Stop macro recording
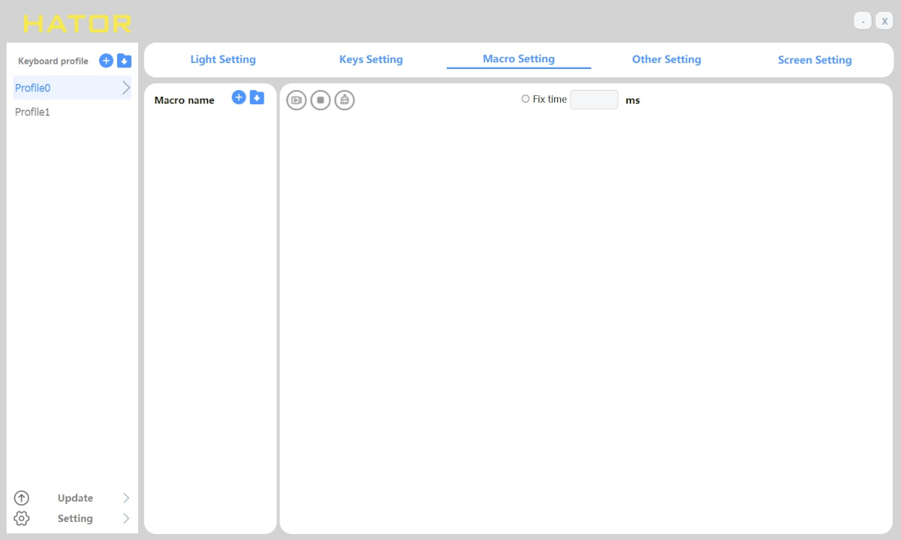Screen dimensions: 901x540 (x=321, y=100)
